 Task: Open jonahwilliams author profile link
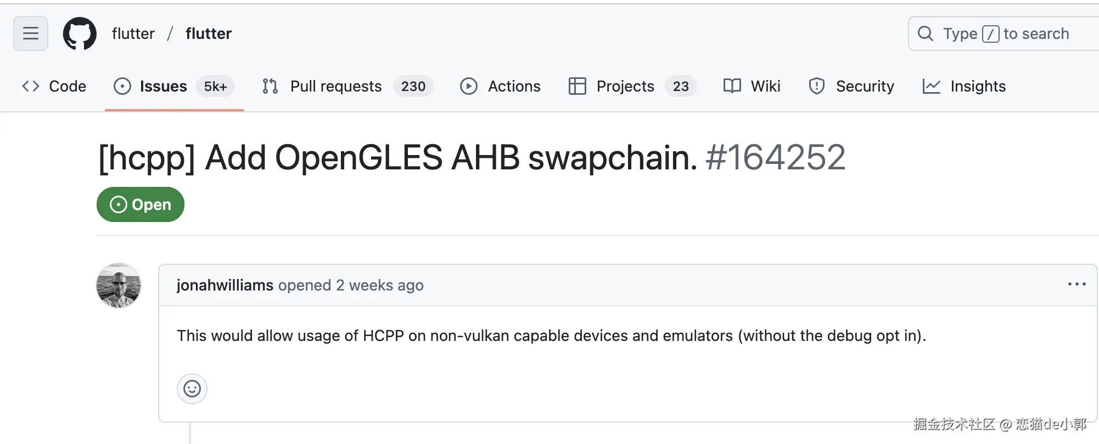(225, 285)
